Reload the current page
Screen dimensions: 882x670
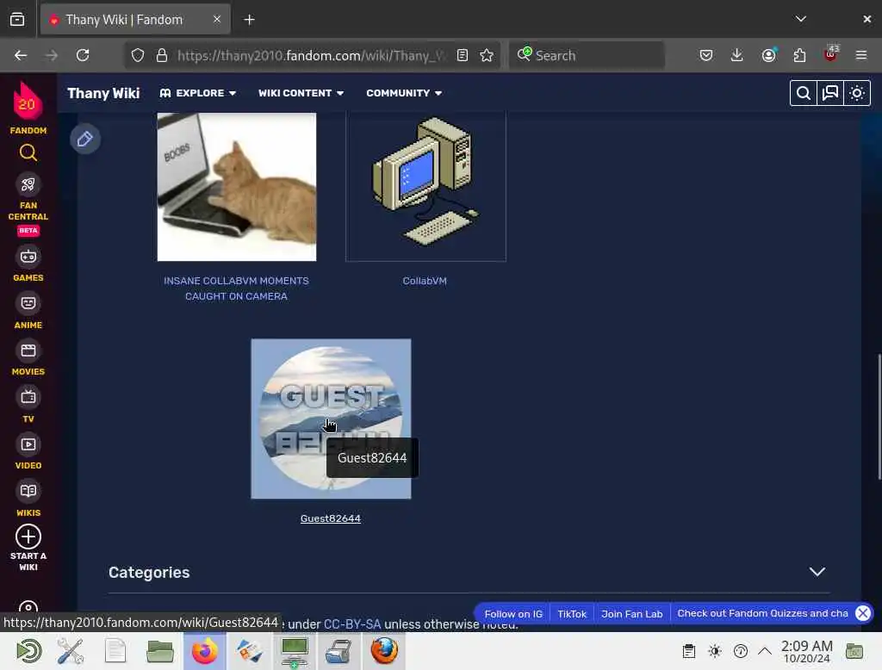tap(83, 55)
